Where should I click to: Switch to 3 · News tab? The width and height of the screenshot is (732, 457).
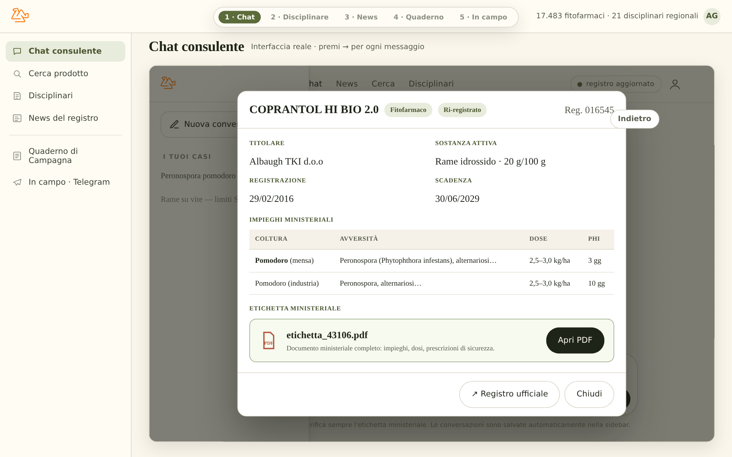point(361,17)
